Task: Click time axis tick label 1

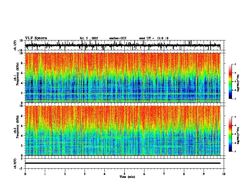Action: tap(45, 174)
